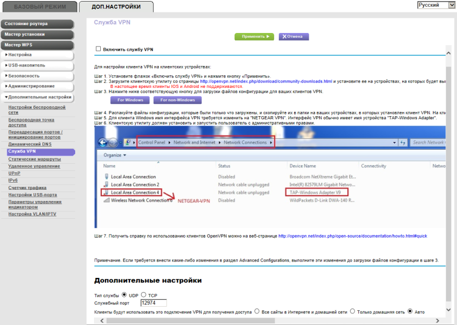This screenshot has width=457, height=325.
Task: Click the horizontal scrollbar right arrow
Action: click(438, 321)
